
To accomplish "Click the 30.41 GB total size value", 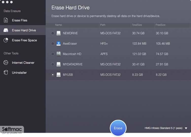I will coord(138,64).
